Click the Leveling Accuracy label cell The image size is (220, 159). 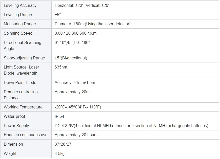point(20,5)
